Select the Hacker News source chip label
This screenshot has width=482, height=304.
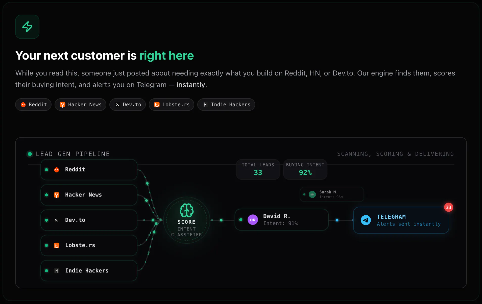(x=85, y=105)
